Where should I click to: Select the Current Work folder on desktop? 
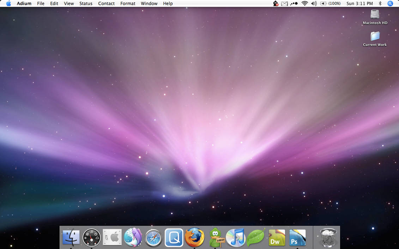click(375, 39)
